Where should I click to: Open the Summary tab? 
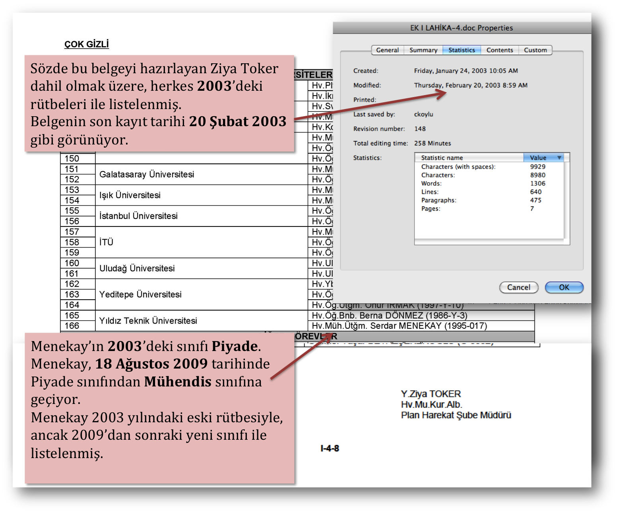(423, 50)
